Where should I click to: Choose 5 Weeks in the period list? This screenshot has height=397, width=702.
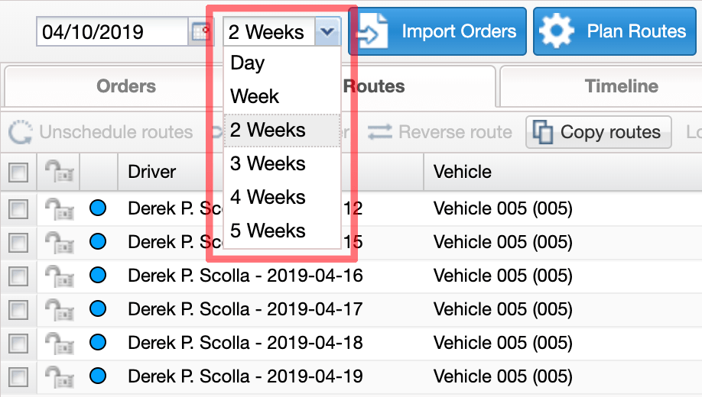[x=268, y=231]
